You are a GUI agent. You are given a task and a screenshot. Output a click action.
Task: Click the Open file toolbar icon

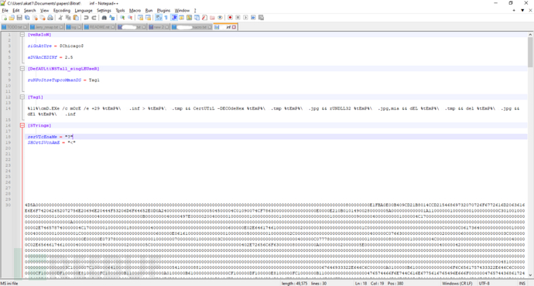click(12, 18)
